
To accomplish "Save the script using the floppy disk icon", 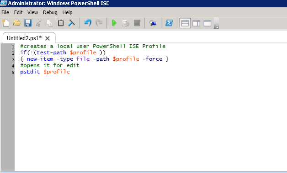I will pyautogui.click(x=27, y=23).
